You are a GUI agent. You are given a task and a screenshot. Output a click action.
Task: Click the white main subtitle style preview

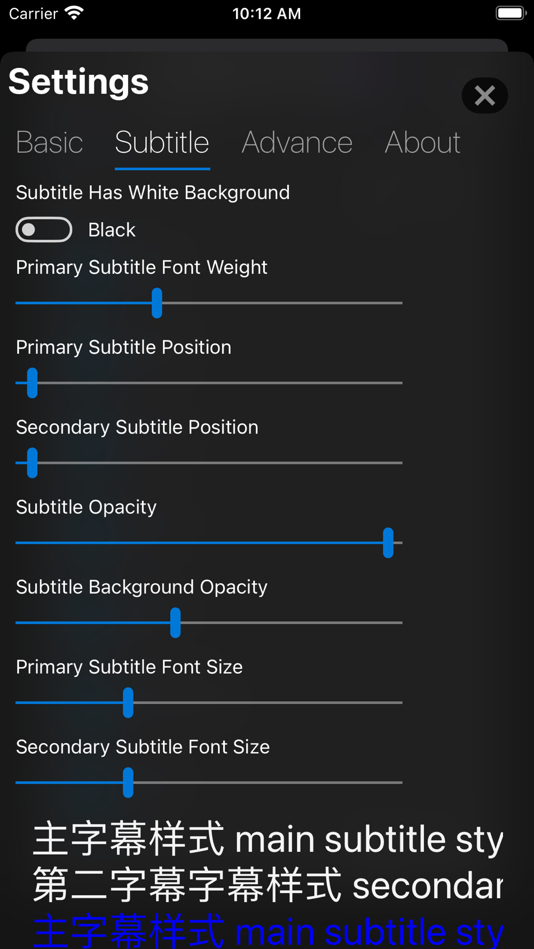[x=268, y=839]
